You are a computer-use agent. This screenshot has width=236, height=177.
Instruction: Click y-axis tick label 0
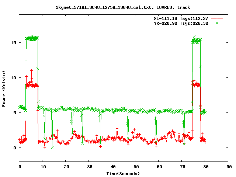point(15,148)
